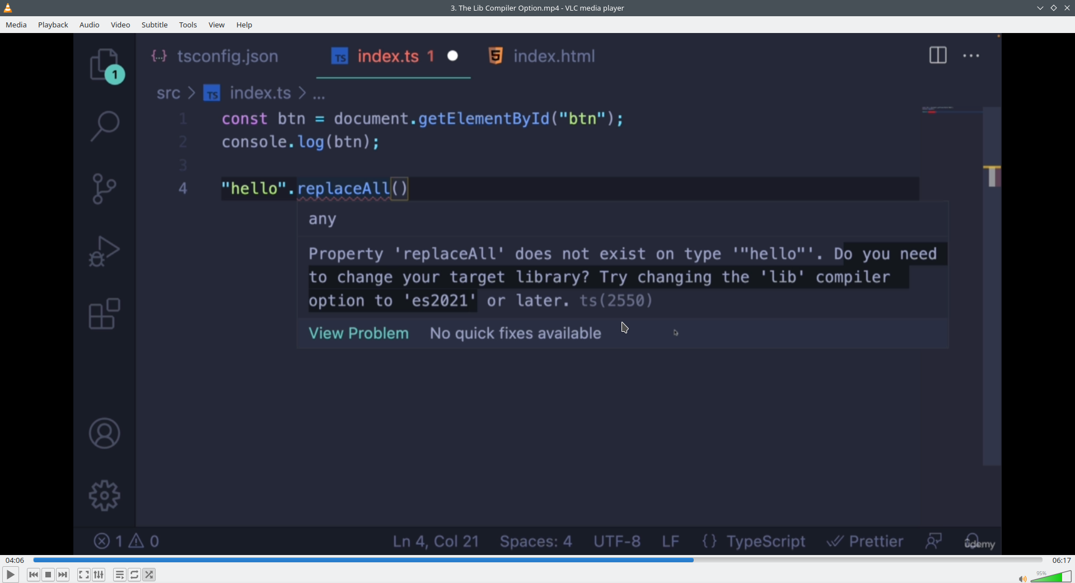Click UTF-8 encoding status item
The width and height of the screenshot is (1075, 583).
coord(617,542)
